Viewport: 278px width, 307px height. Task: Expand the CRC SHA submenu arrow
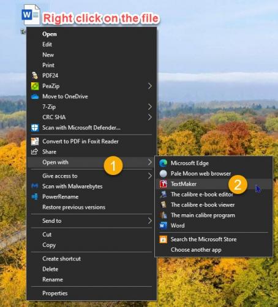150,117
